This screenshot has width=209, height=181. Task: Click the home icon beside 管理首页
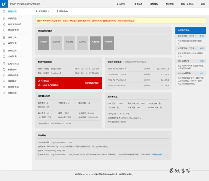tap(4, 11)
